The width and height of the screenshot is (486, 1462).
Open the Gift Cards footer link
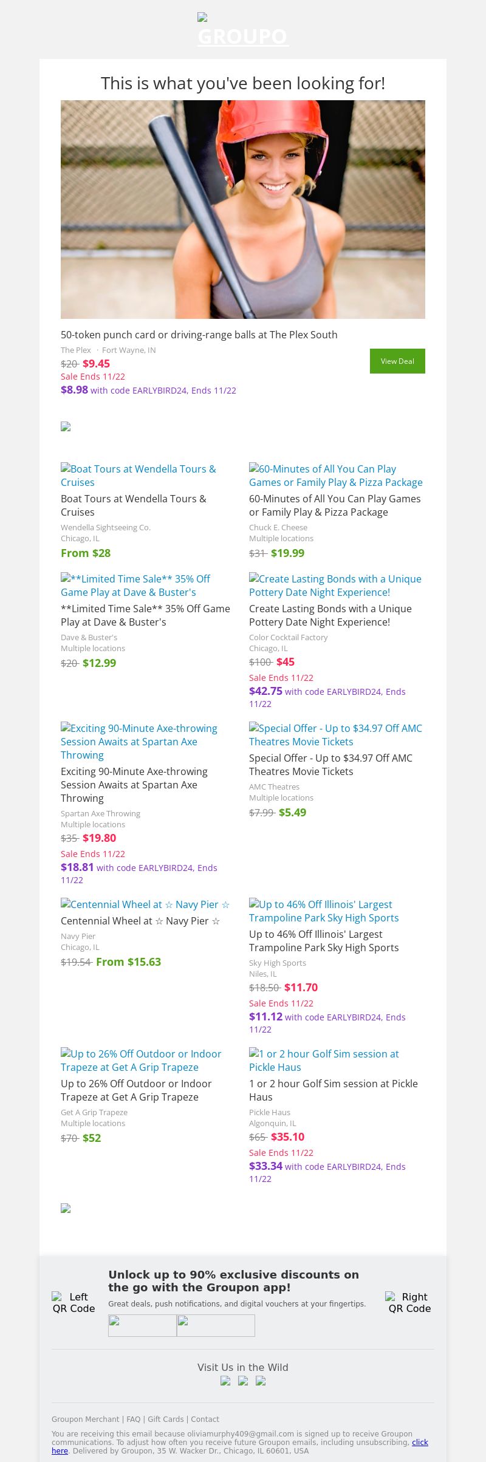coord(165,1419)
